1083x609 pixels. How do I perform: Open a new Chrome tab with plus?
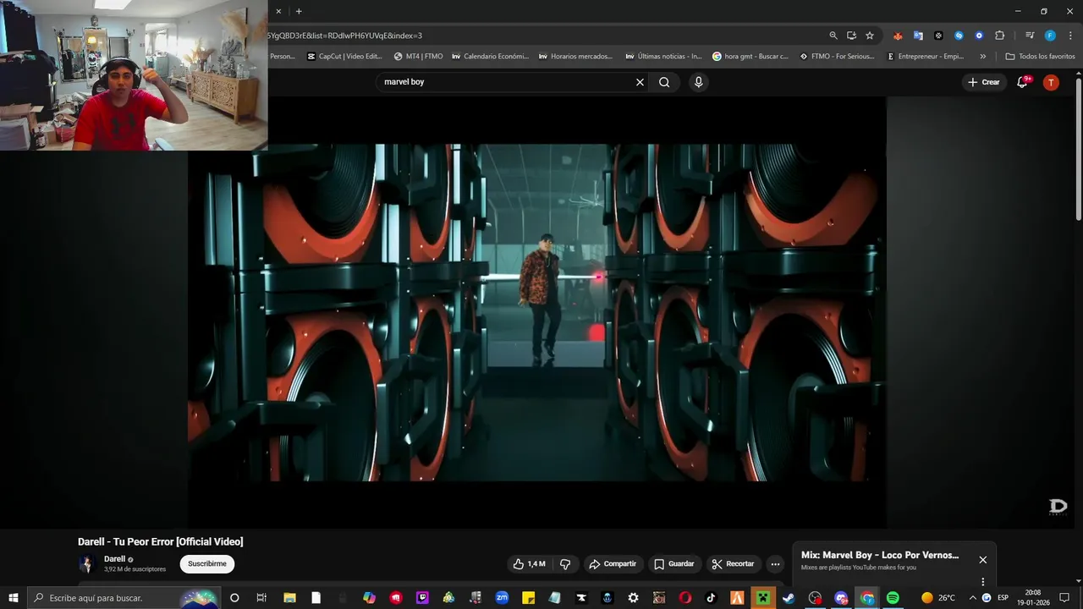pos(299,11)
